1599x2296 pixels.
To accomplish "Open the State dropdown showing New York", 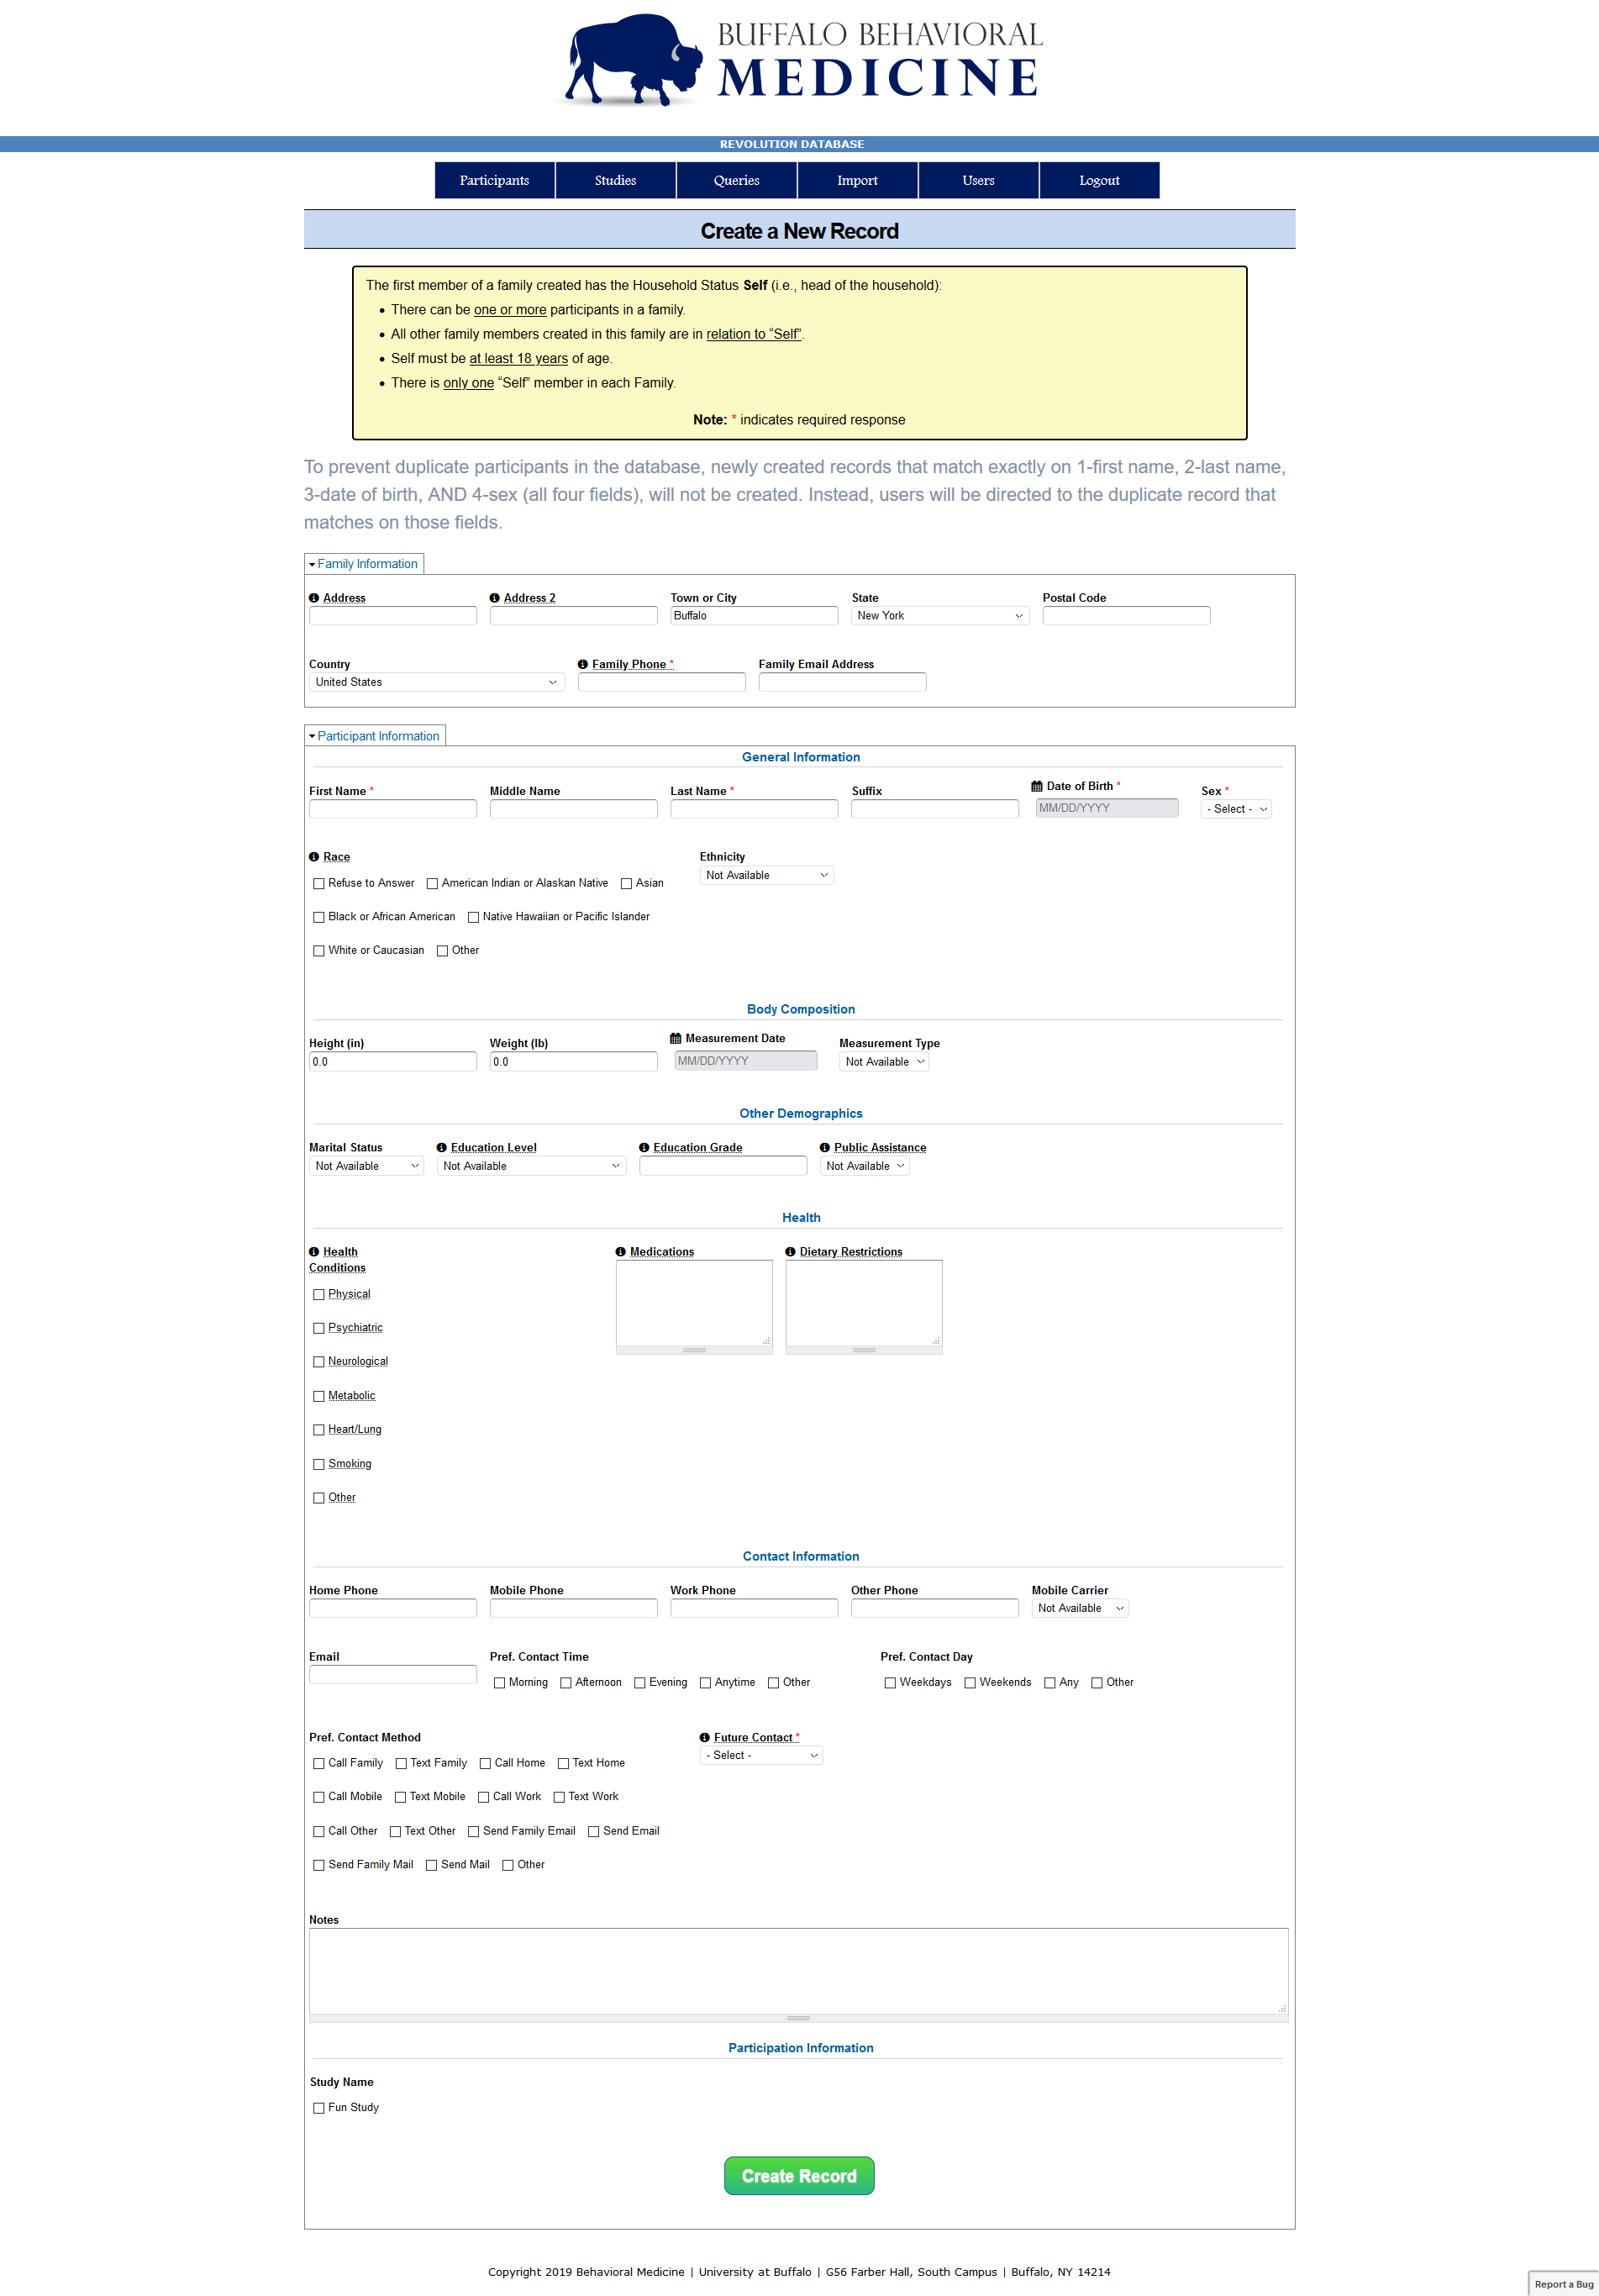I will pos(940,616).
